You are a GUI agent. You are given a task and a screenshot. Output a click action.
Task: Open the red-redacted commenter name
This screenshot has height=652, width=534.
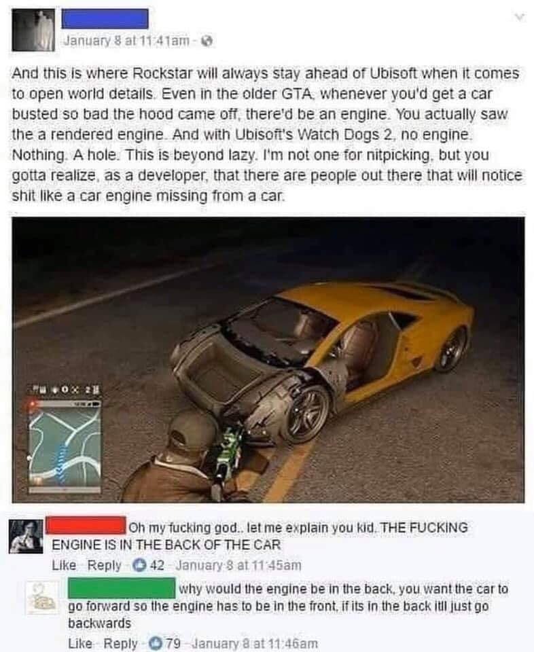(86, 525)
